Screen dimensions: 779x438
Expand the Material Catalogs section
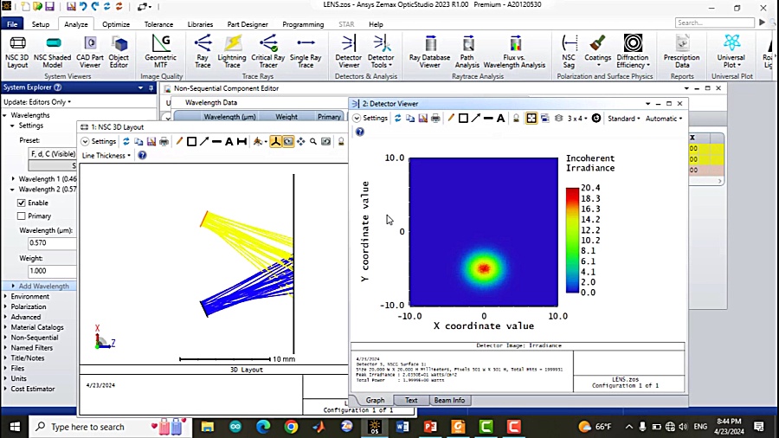[x=5, y=327]
